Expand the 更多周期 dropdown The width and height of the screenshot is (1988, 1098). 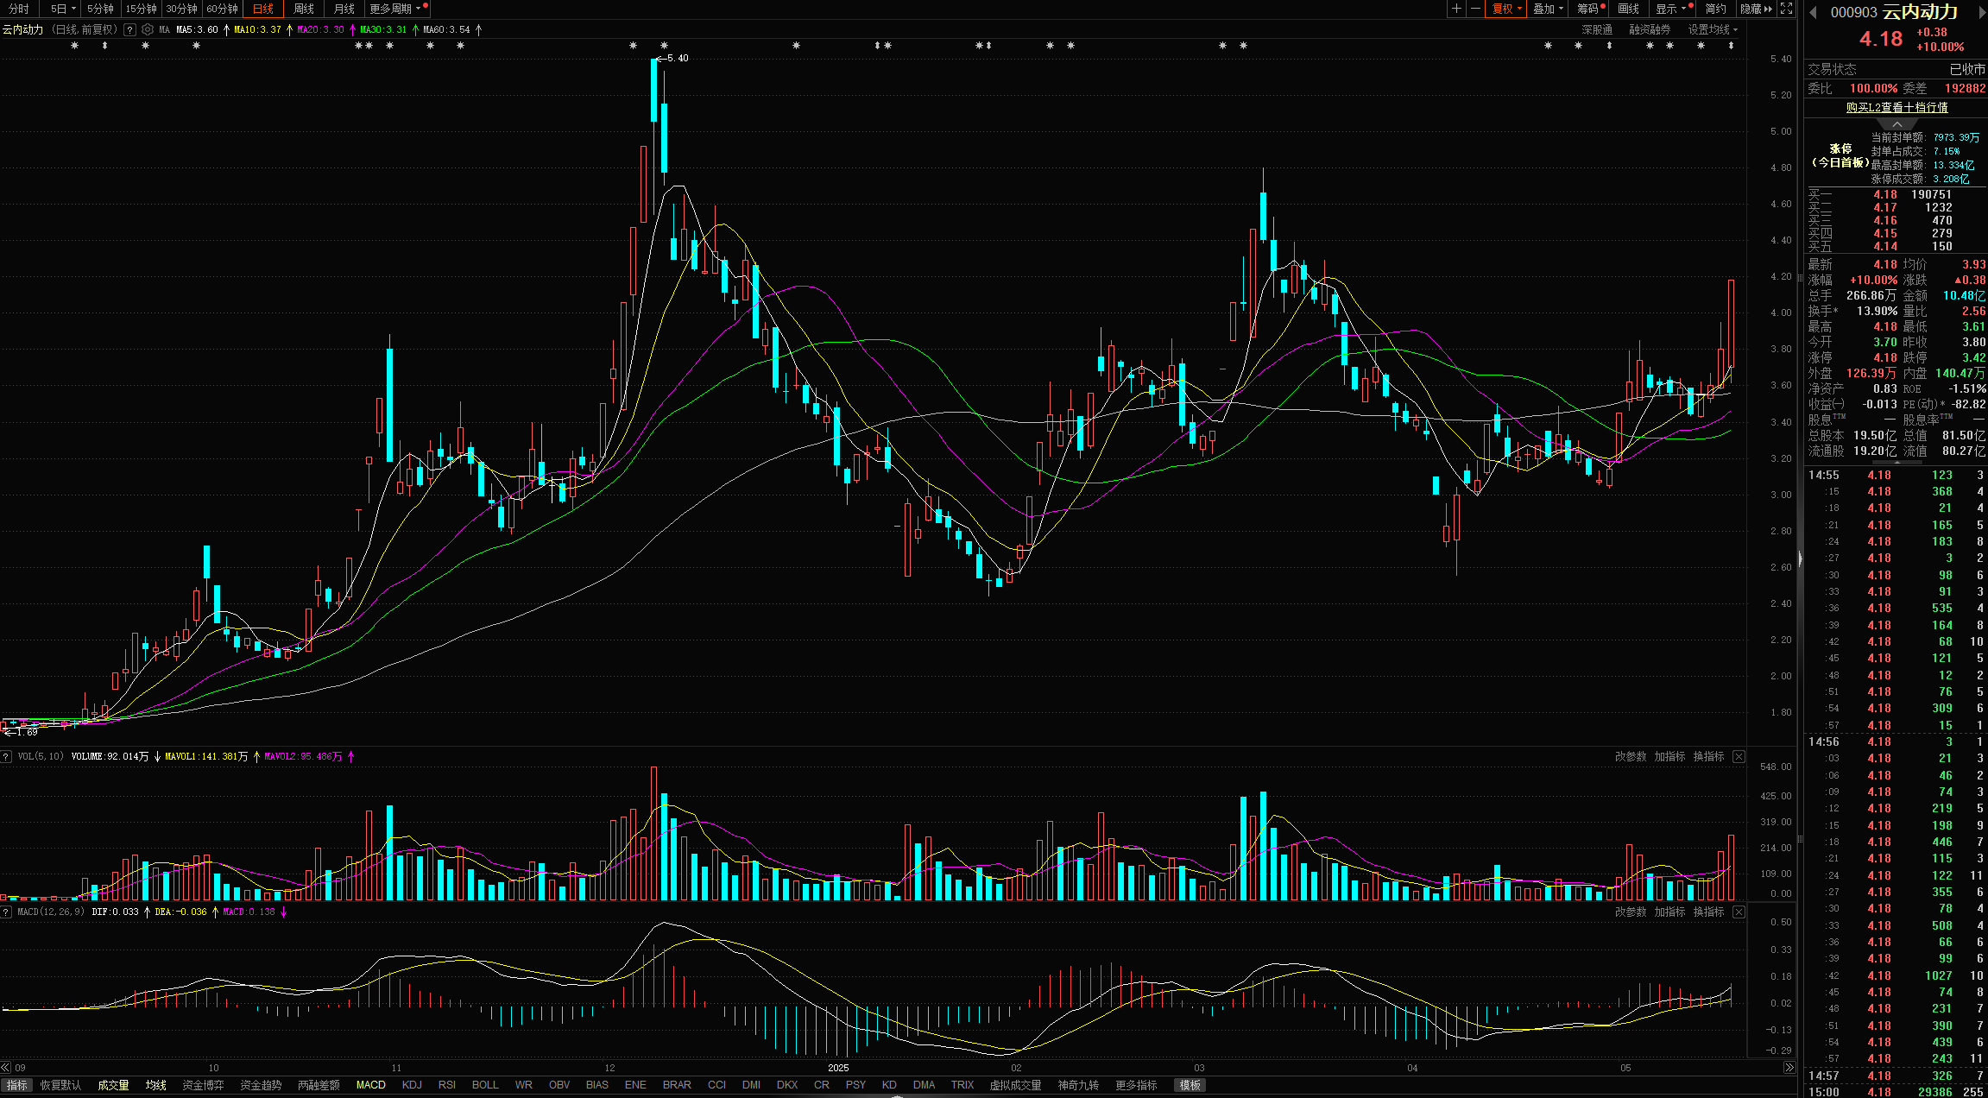pyautogui.click(x=395, y=9)
